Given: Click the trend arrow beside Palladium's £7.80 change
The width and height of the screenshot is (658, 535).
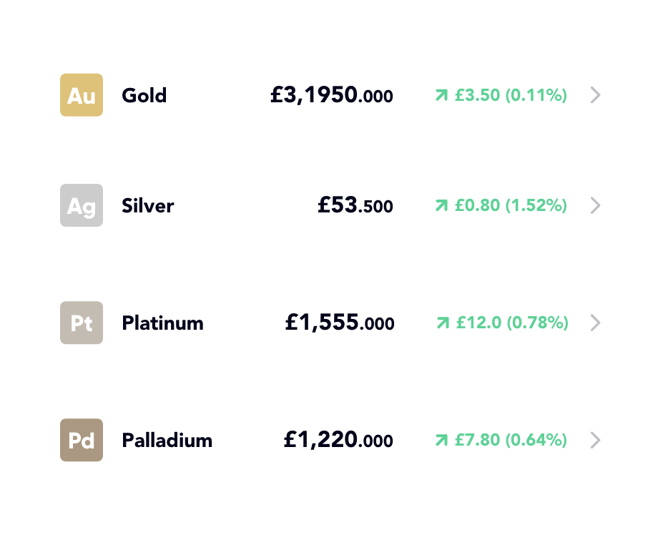Looking at the screenshot, I should pyautogui.click(x=441, y=441).
